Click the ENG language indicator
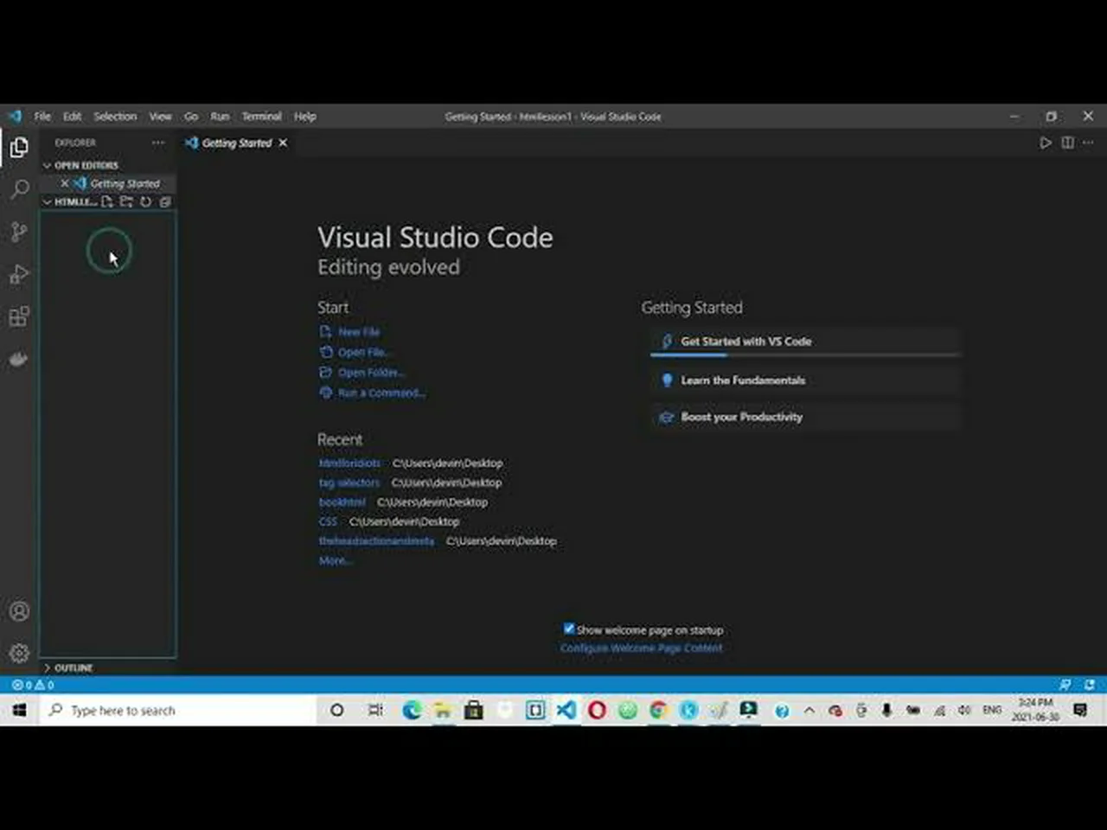The width and height of the screenshot is (1107, 830). tap(992, 710)
